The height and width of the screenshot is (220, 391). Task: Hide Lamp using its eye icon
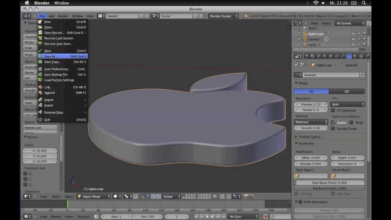pyautogui.click(x=353, y=45)
